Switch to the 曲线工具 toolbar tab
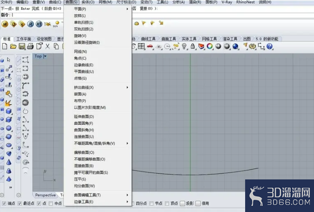 [148, 39]
